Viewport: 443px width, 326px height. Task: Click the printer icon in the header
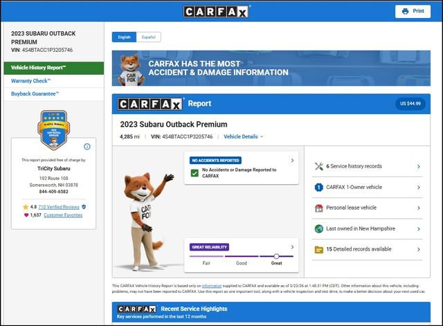click(x=406, y=11)
